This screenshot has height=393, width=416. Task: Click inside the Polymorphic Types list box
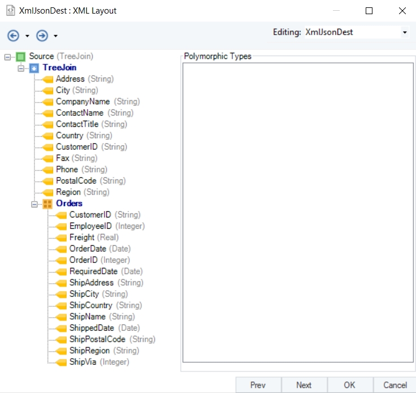coord(298,212)
